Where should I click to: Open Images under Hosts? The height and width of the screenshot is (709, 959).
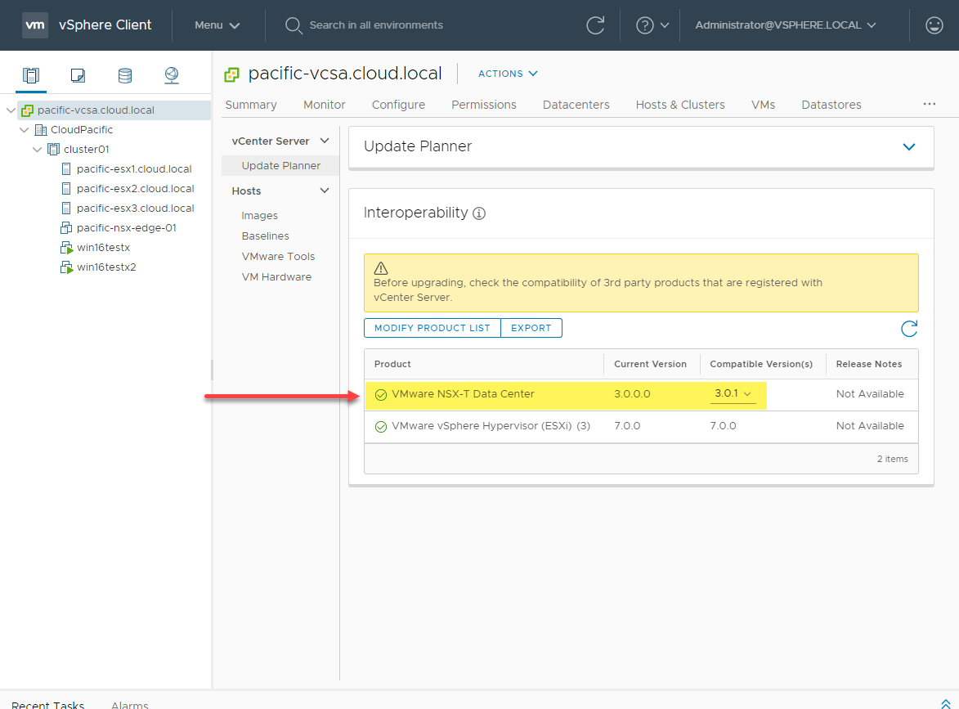click(259, 216)
